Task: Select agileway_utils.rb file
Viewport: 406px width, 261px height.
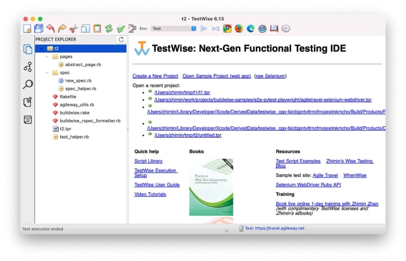Action: click(77, 105)
